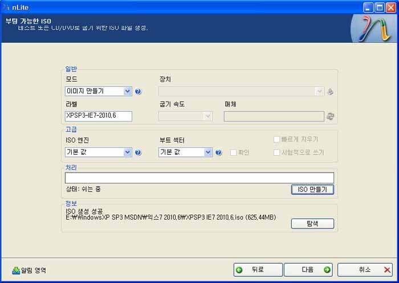The width and height of the screenshot is (399, 283).
Task: Open the 장치 device dropdown
Action: pos(241,91)
